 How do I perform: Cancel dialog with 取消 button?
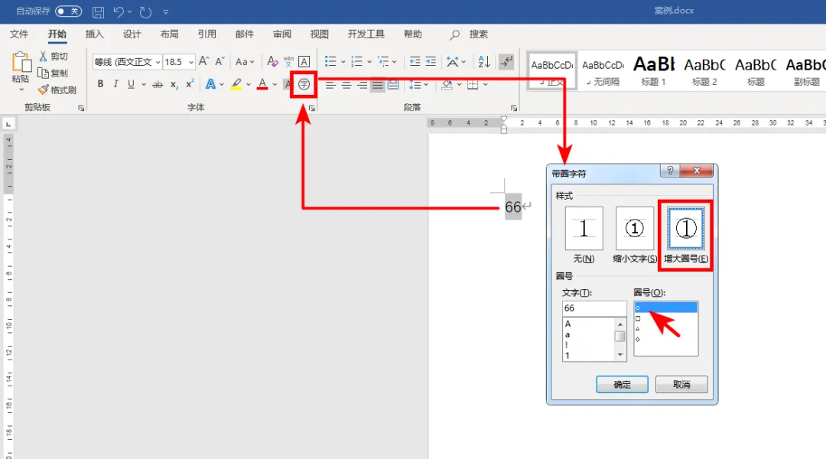[x=681, y=385]
